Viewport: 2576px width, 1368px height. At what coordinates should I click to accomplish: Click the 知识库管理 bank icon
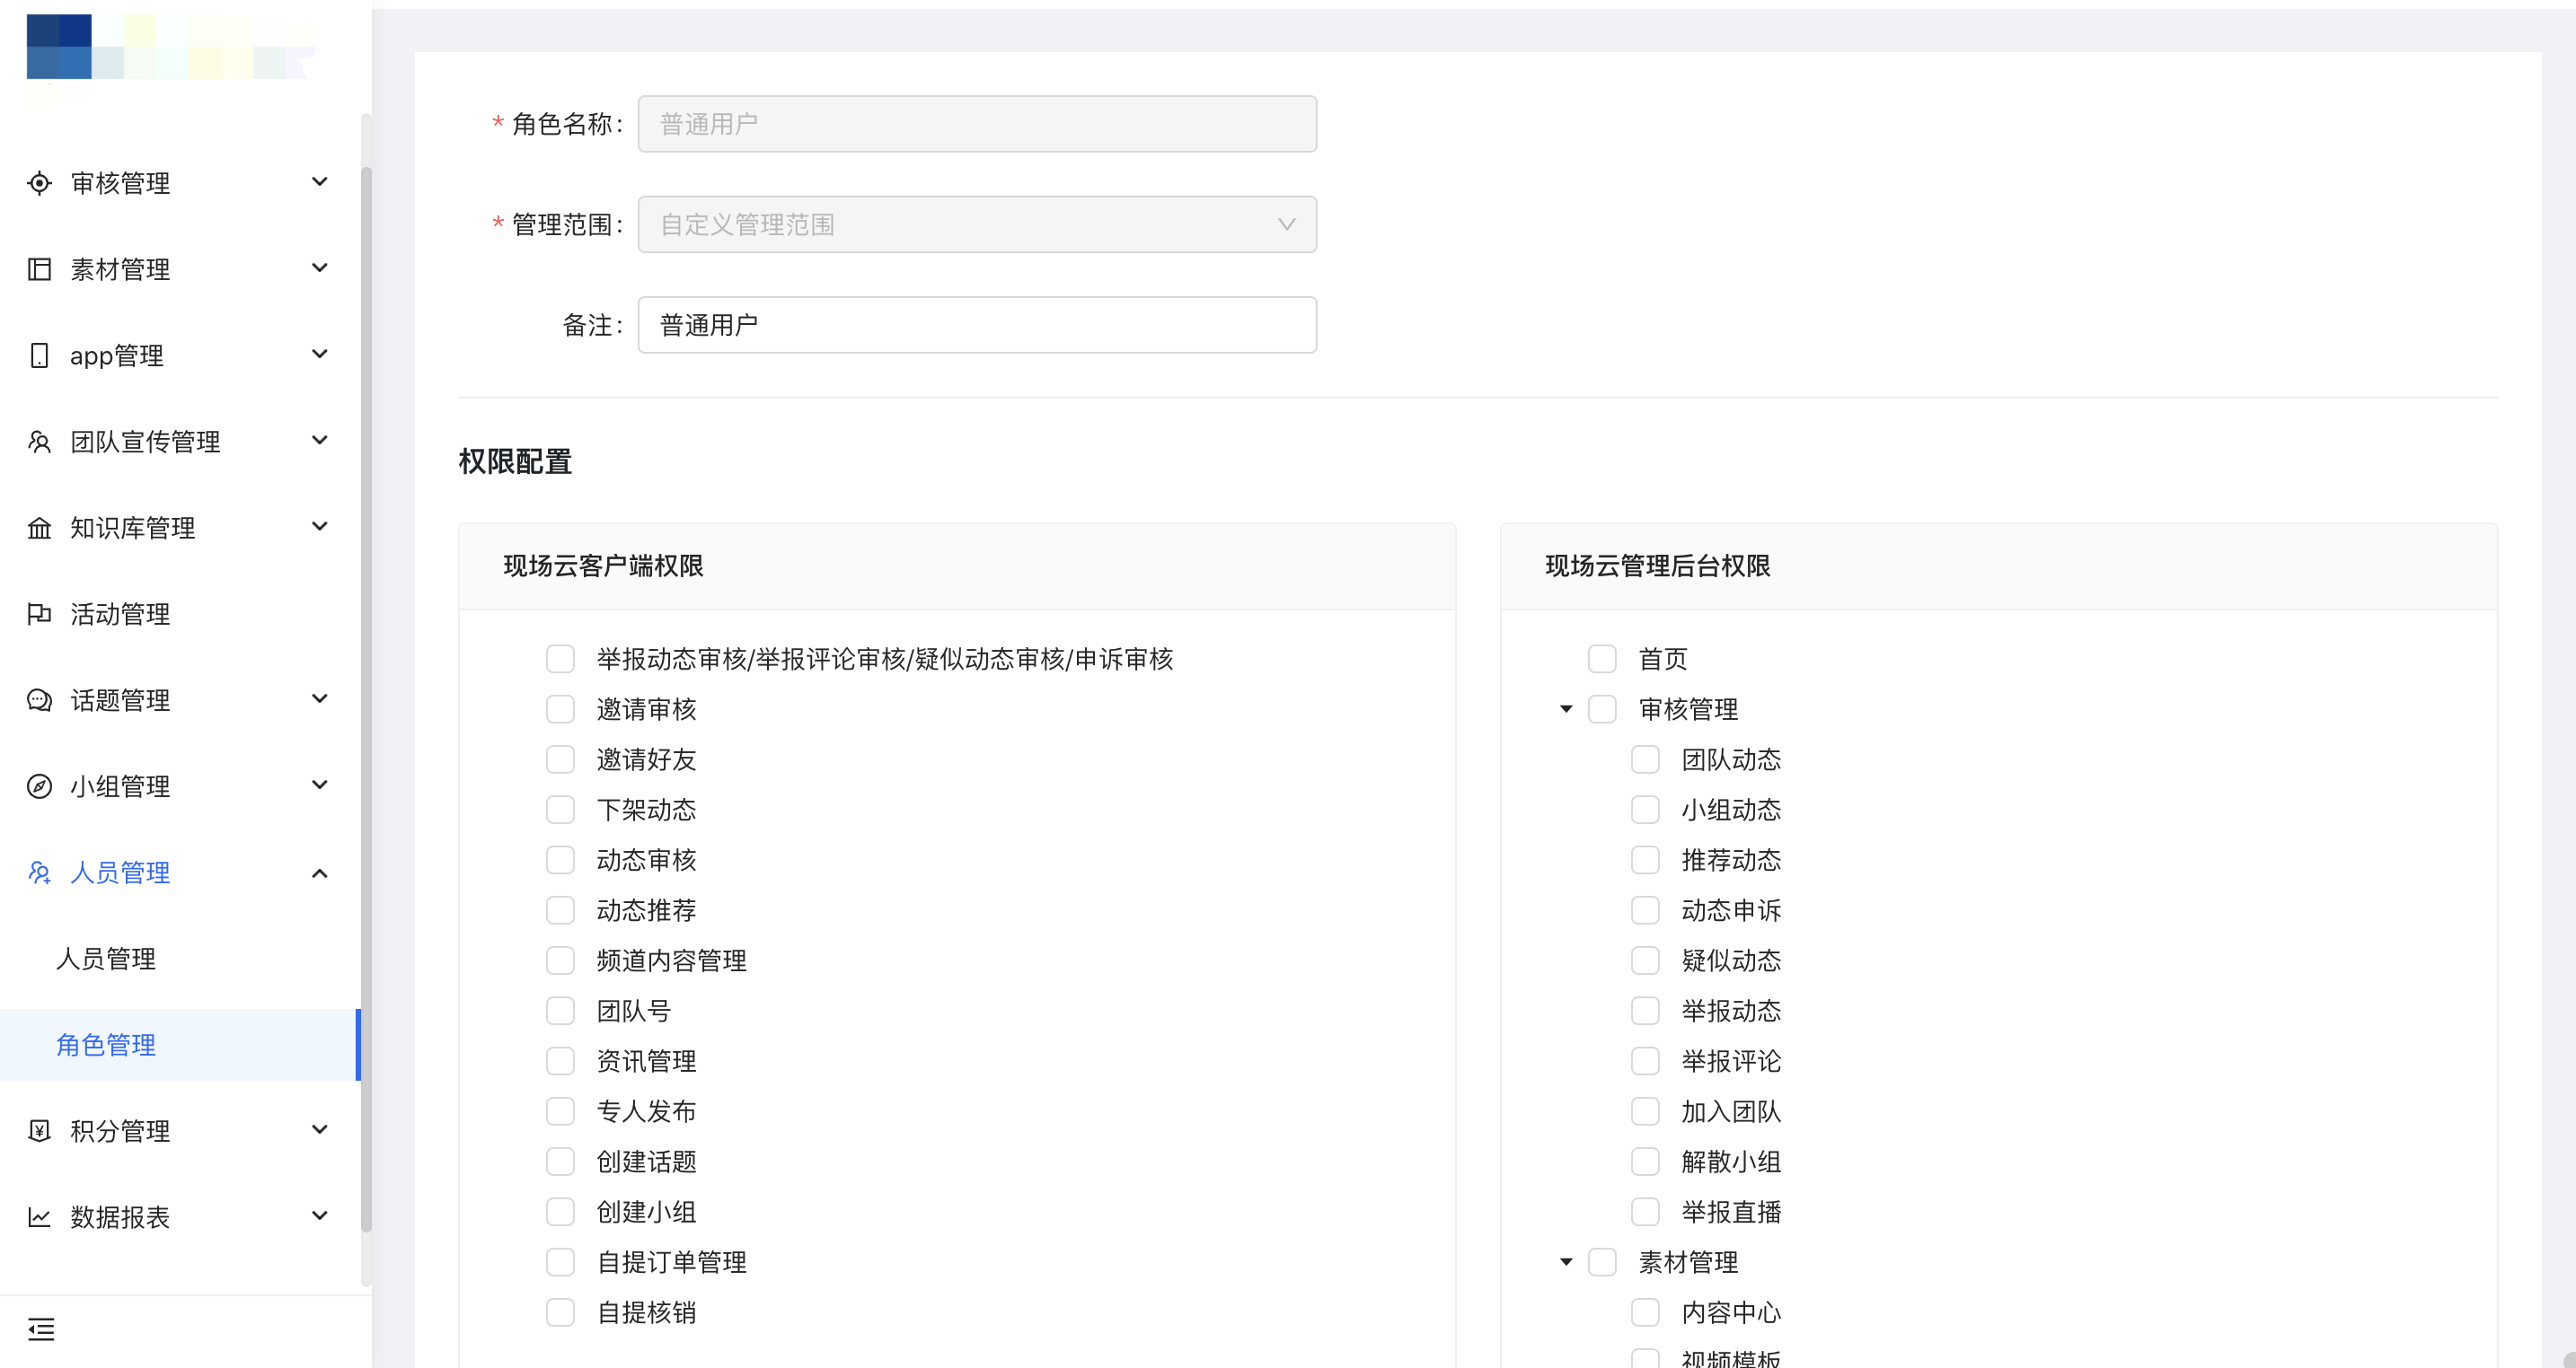click(39, 528)
